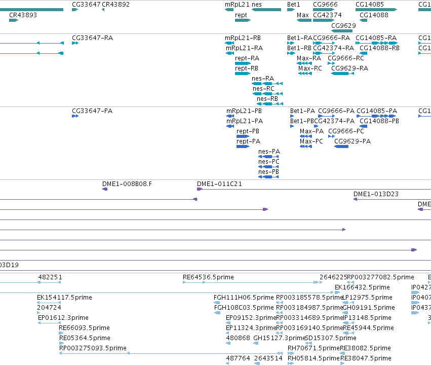The height and width of the screenshot is (366, 431).
Task: Click the RP003275093.5prime EST label
Action: coord(93,348)
